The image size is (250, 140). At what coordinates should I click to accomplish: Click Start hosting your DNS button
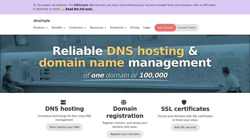point(64,127)
